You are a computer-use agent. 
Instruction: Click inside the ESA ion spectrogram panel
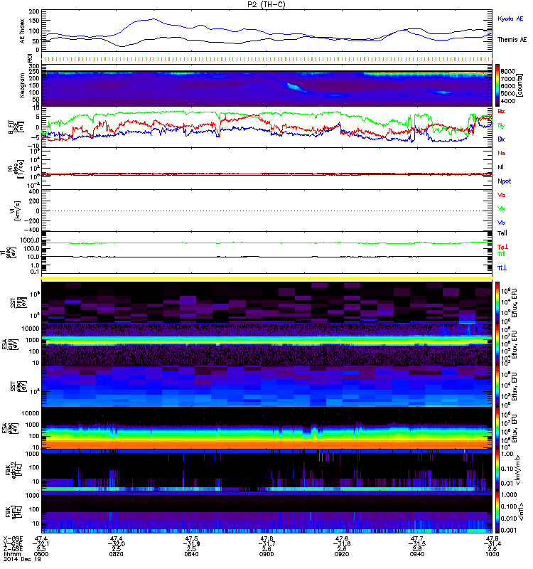coord(266,345)
